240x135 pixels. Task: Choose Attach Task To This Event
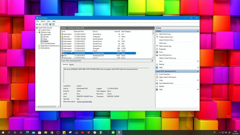tap(168, 77)
